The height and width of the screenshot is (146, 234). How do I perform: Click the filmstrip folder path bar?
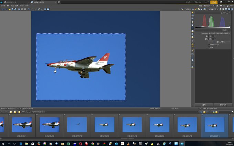click(108, 112)
